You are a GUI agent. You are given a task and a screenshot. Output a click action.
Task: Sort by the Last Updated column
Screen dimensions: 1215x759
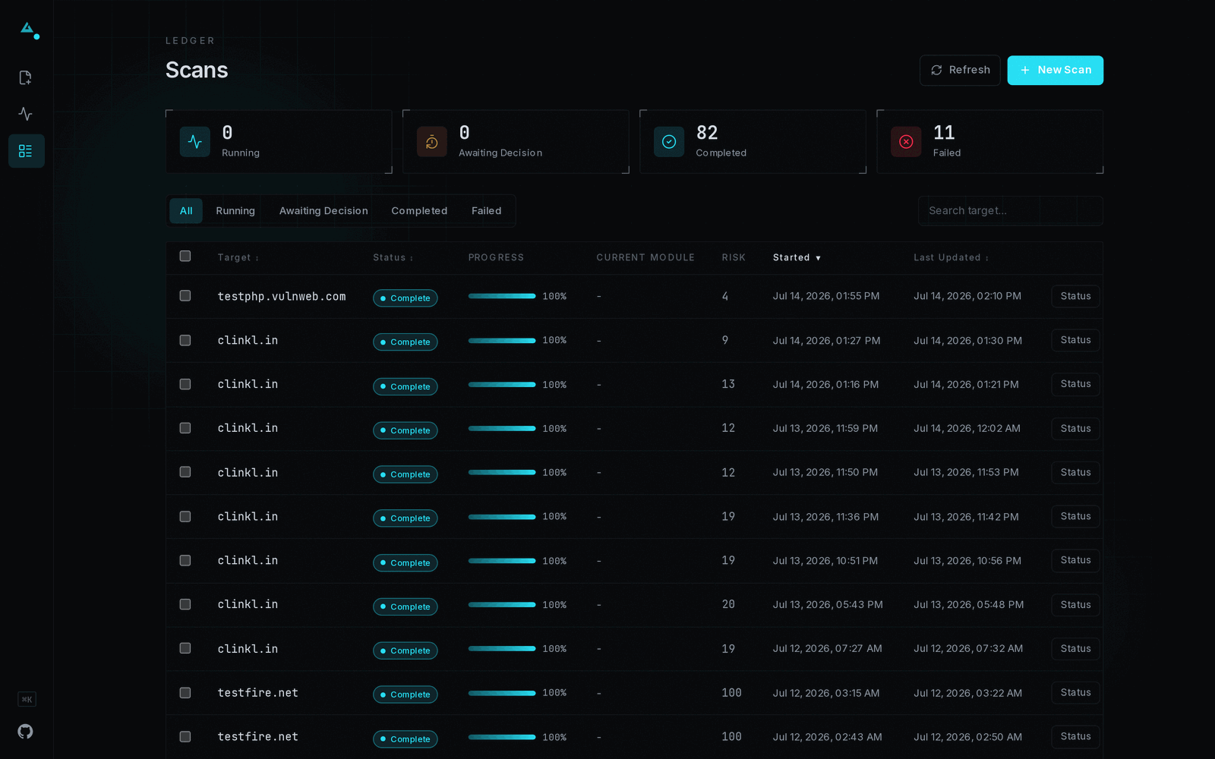click(x=951, y=258)
